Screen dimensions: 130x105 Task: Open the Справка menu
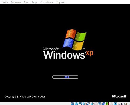pyautogui.click(x=61, y=2)
